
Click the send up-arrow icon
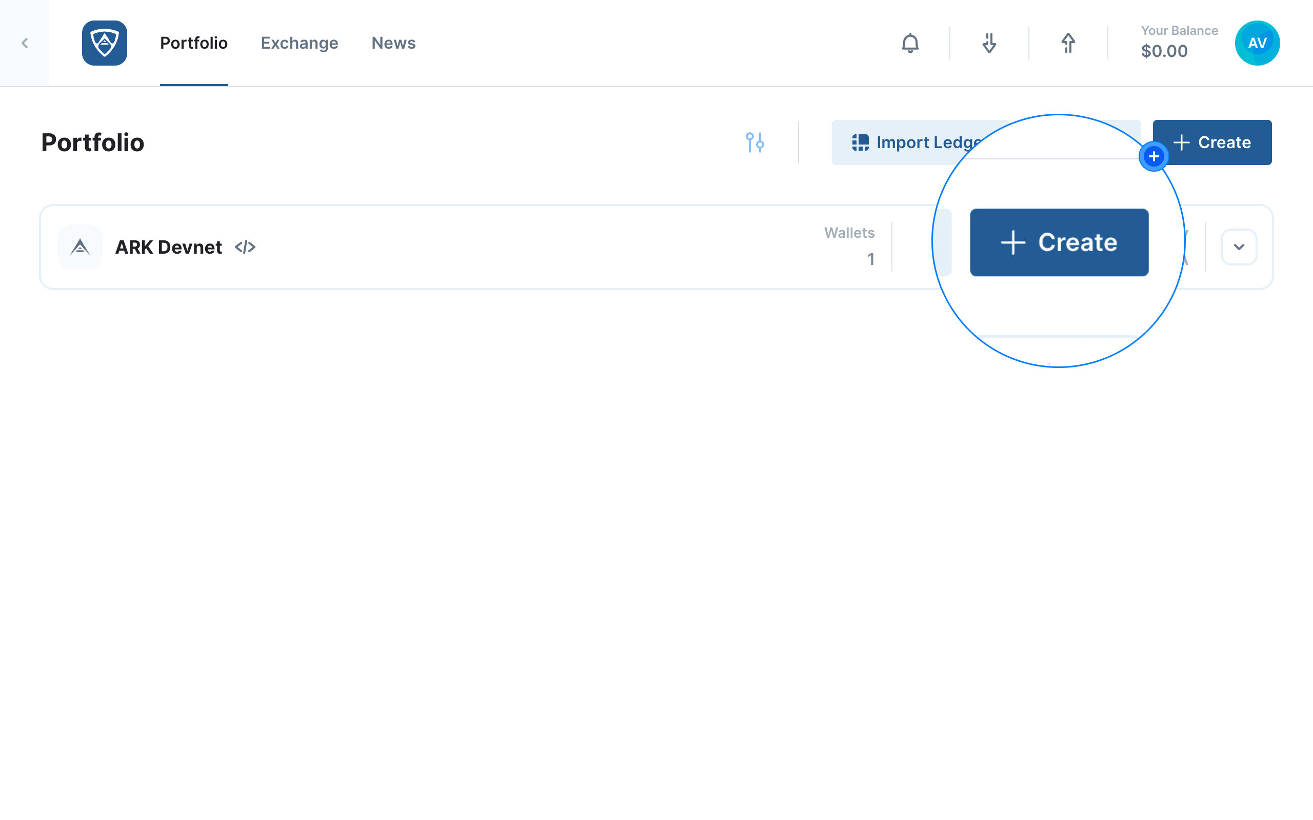(1068, 43)
